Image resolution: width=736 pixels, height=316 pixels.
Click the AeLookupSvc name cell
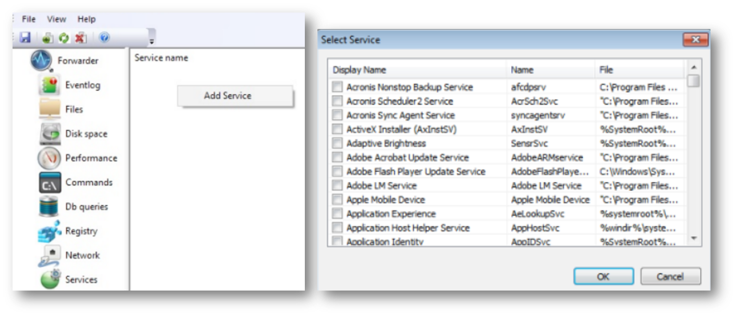(537, 214)
